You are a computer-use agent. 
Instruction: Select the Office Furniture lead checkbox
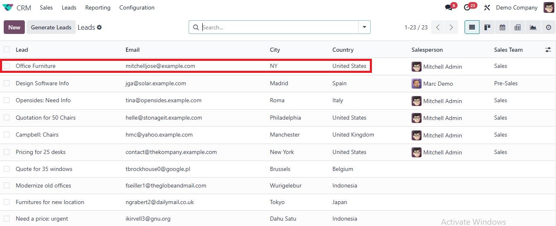(x=7, y=66)
